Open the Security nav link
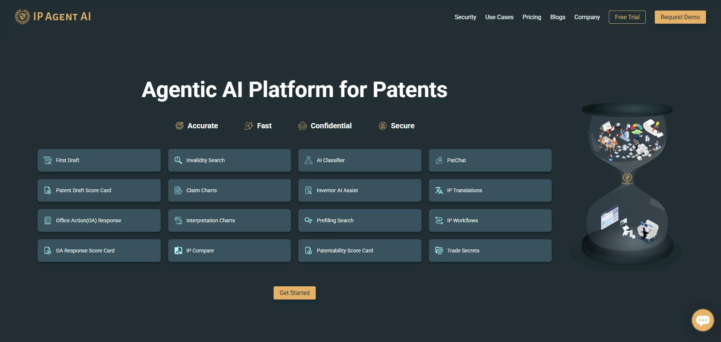This screenshot has height=342, width=721. click(x=465, y=17)
